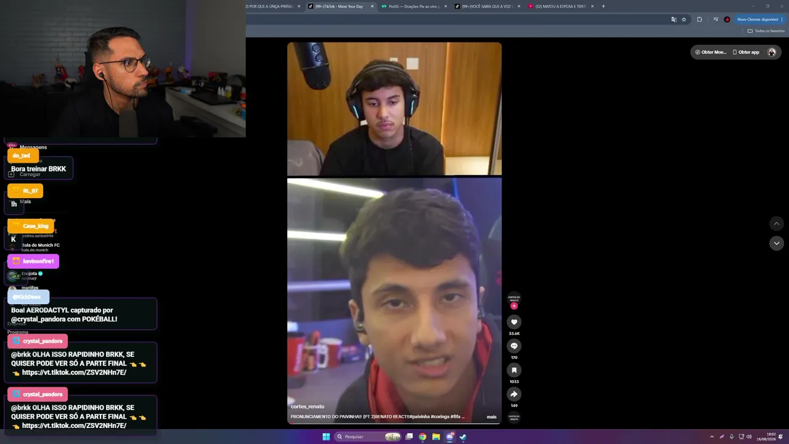Click the 'Bora treinar BRKK' chat message
This screenshot has width=789, height=444.
(x=38, y=169)
